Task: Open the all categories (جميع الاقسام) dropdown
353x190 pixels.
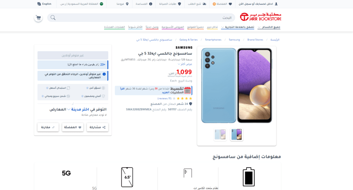Action: pyautogui.click(x=269, y=27)
